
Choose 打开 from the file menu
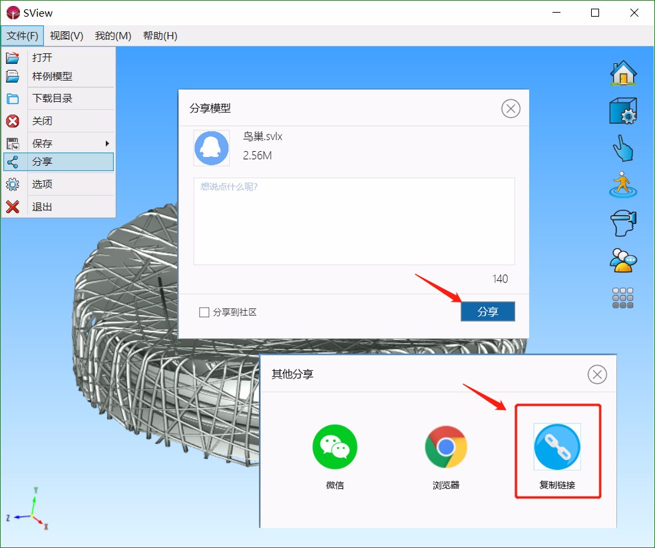(59, 57)
